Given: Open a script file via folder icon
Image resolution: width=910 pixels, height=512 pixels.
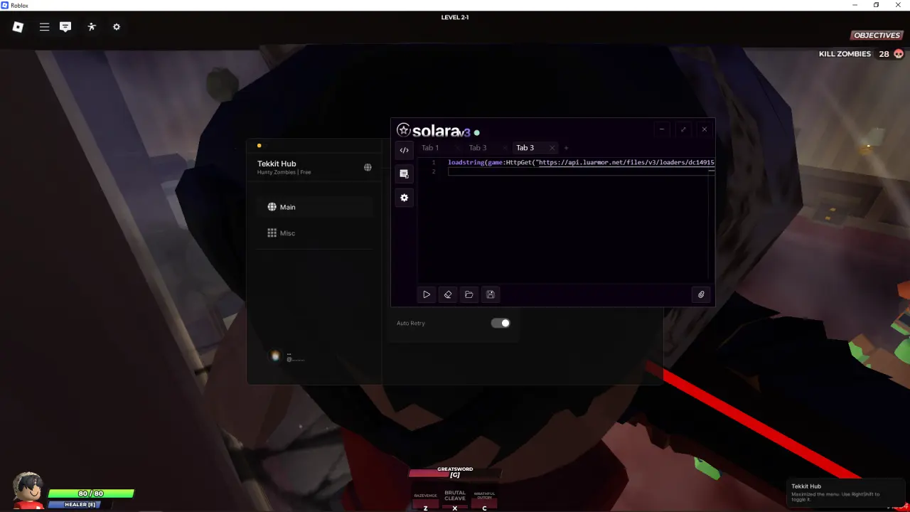Looking at the screenshot, I should [469, 294].
